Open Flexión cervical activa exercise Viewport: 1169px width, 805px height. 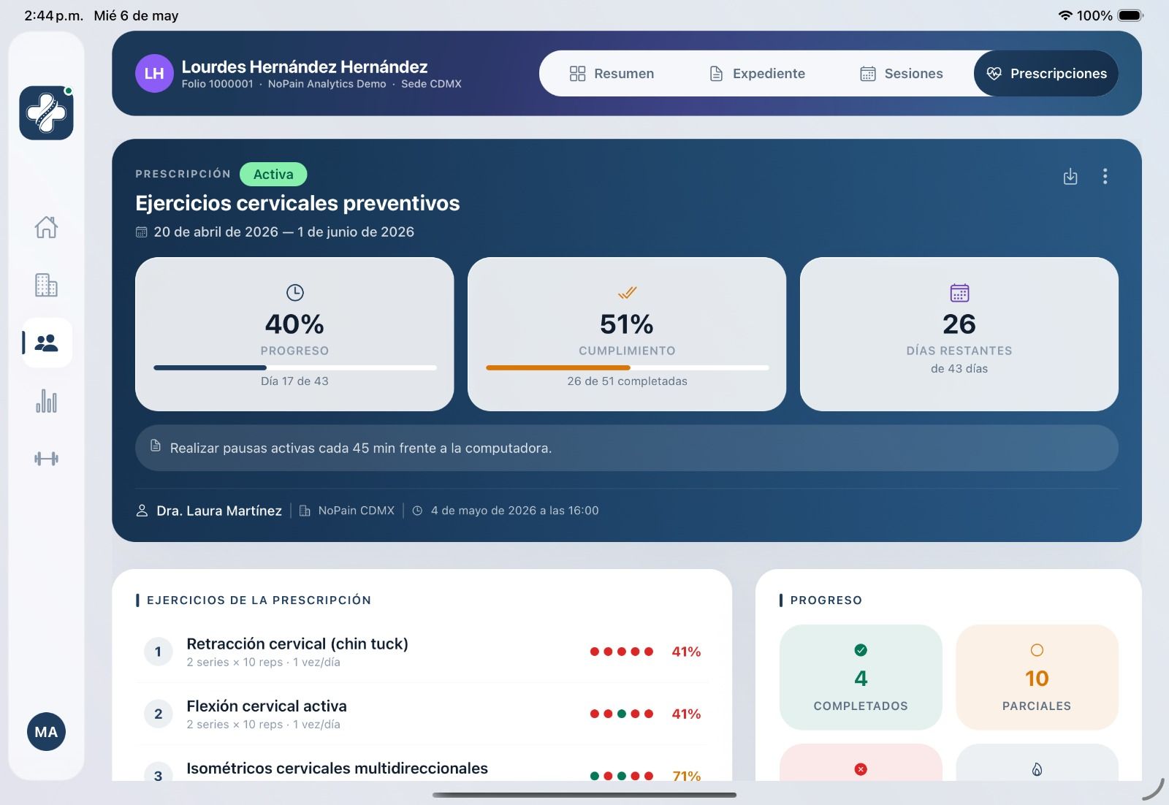tap(422, 714)
